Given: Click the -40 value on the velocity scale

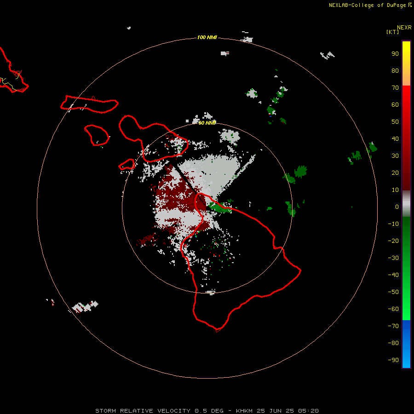Looking at the screenshot, I should [393, 275].
